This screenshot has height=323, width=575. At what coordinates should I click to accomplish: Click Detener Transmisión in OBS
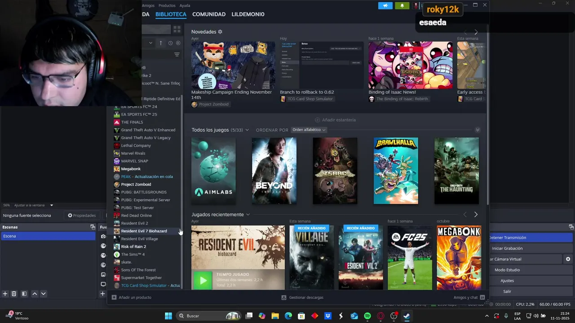[531, 238]
